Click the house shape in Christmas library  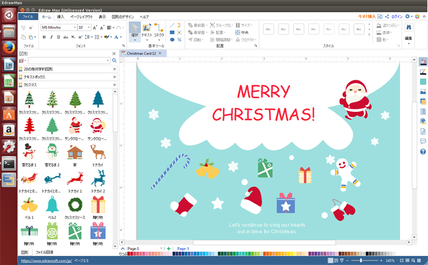pos(75,151)
